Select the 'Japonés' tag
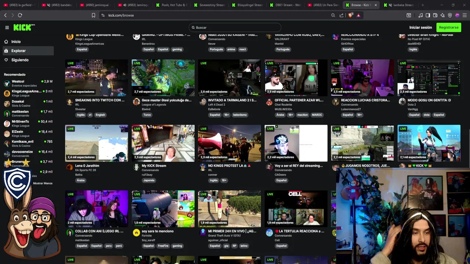This screenshot has width=470, height=264. (x=149, y=180)
